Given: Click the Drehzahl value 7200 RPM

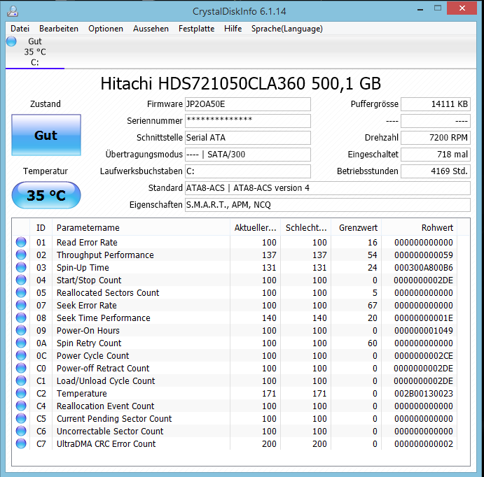Looking at the screenshot, I should [436, 137].
